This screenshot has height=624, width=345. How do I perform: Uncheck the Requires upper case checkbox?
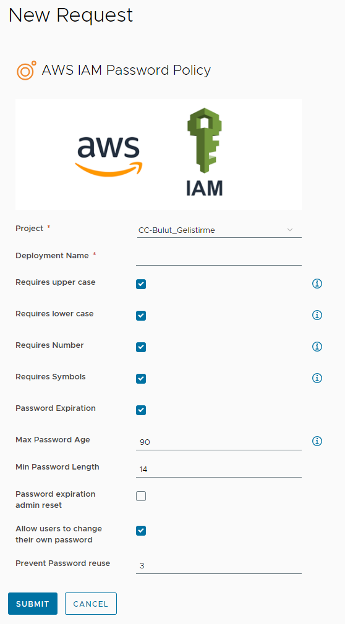(141, 284)
